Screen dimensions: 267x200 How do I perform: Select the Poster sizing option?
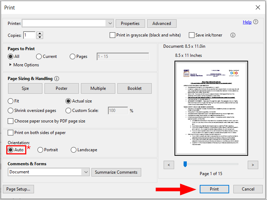point(61,88)
